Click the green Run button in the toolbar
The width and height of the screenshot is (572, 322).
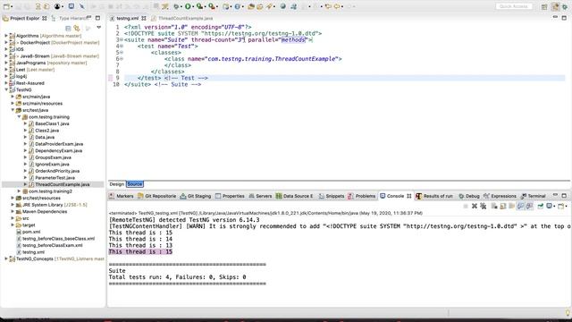188,6
